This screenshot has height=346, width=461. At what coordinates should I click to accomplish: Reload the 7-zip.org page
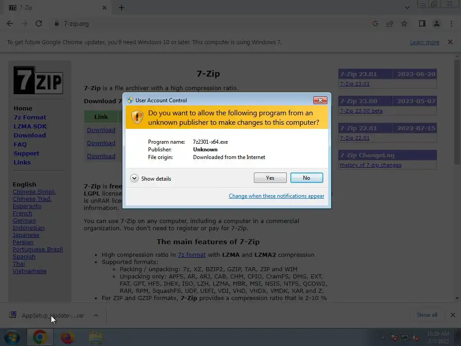coord(39,23)
